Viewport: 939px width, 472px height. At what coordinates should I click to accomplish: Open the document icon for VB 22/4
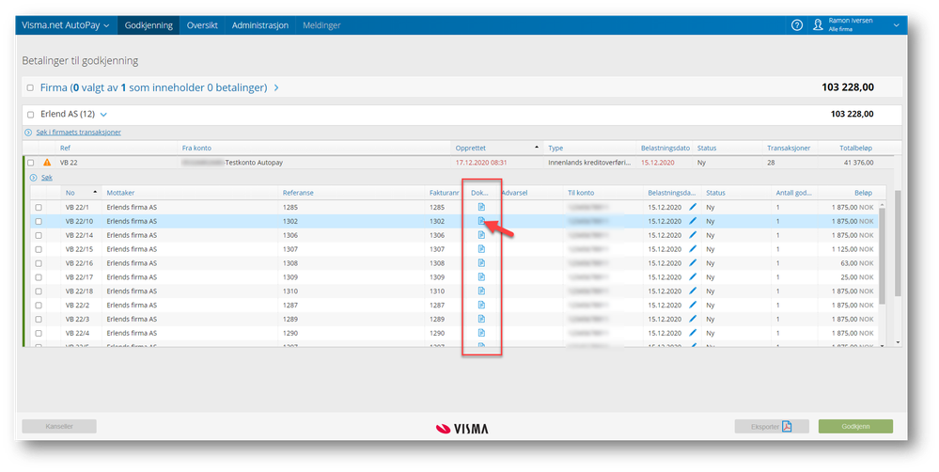[481, 333]
